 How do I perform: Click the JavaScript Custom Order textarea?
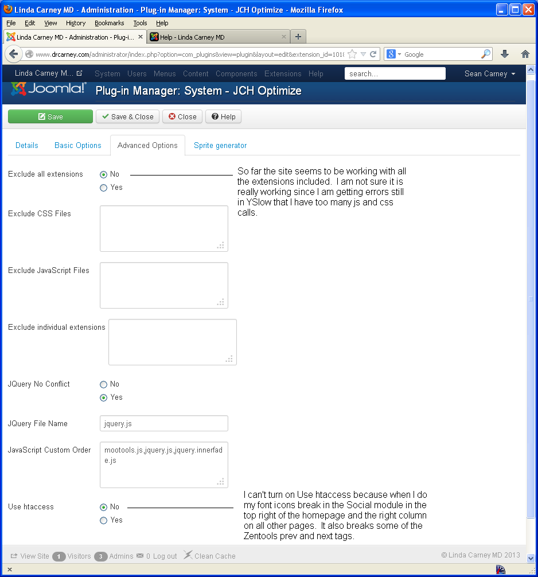pyautogui.click(x=164, y=465)
